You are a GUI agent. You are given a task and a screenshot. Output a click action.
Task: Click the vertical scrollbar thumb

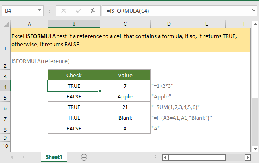pyautogui.click(x=255, y=63)
